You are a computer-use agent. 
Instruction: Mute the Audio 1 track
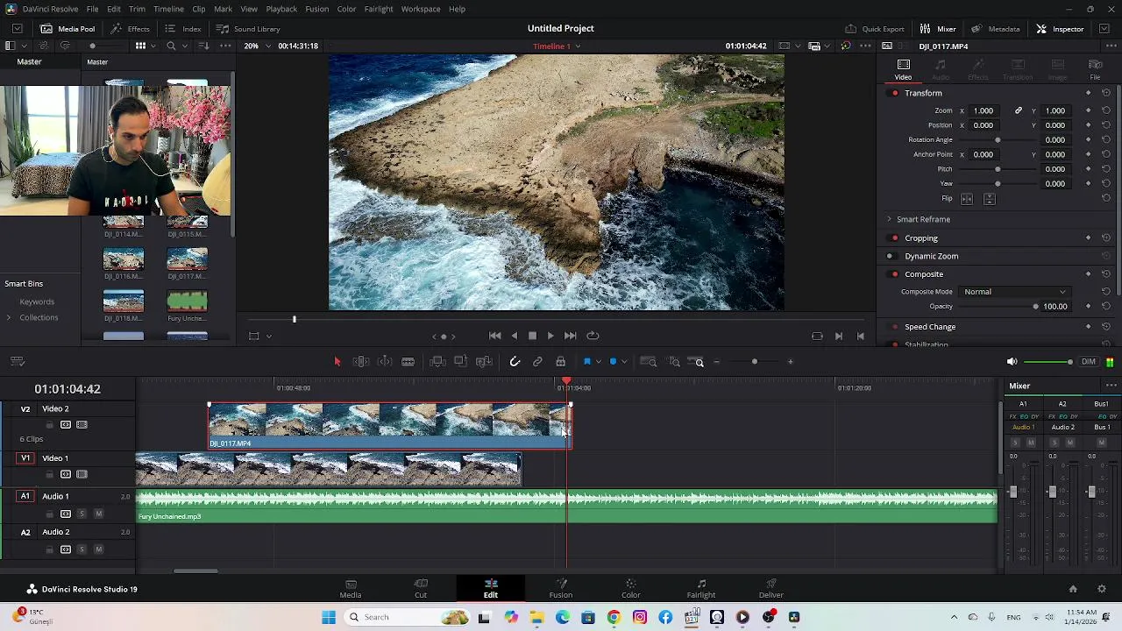click(98, 514)
